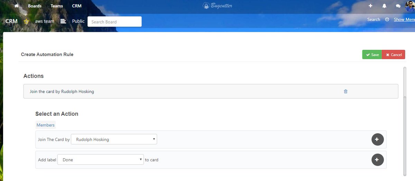Add the Add label action
This screenshot has width=415, height=181.
point(377,160)
